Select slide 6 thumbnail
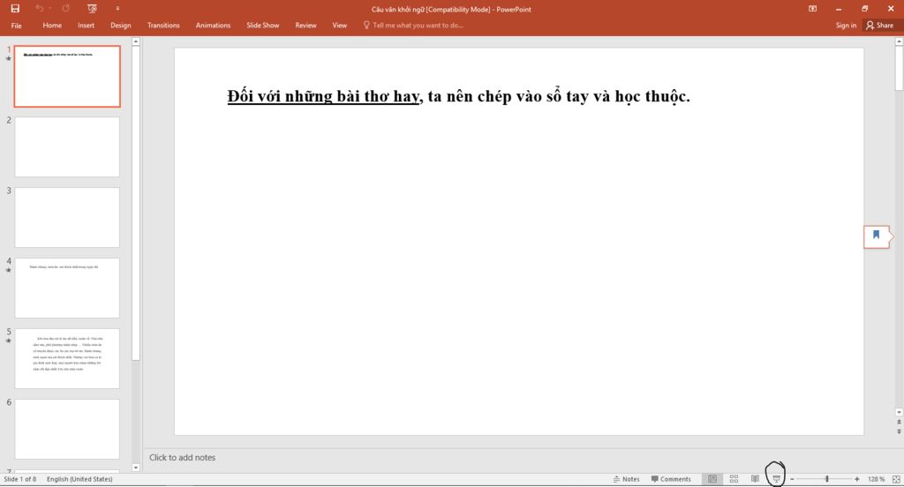The height and width of the screenshot is (487, 904). (x=67, y=430)
